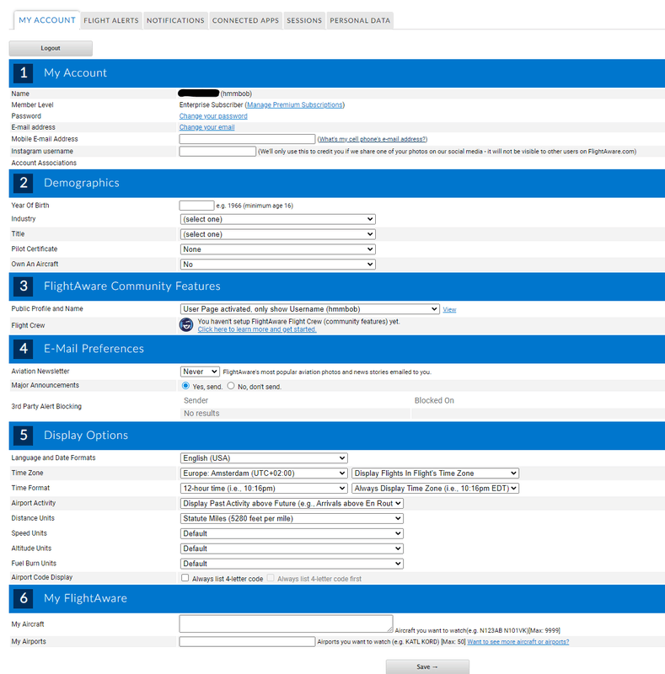Click the Flight Crew badge icon

point(185,325)
